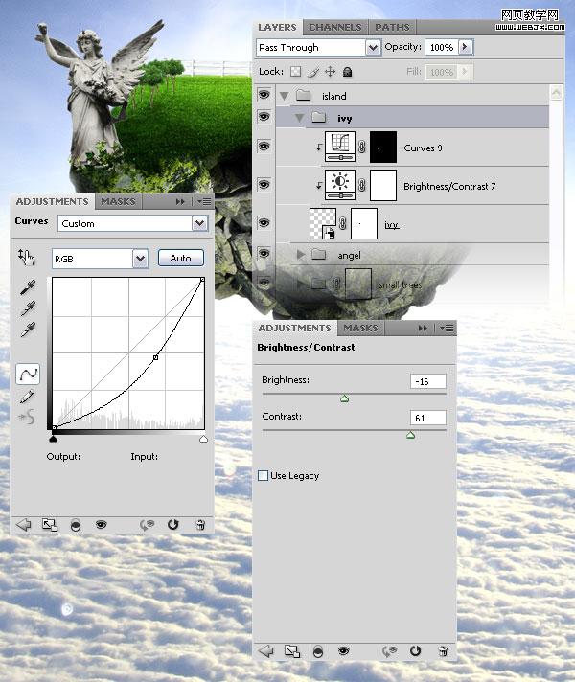Delete the Curves adjustment layer
Viewport: 575px width, 682px height.
(200, 525)
